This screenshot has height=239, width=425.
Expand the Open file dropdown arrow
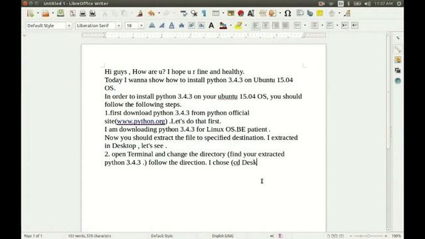pyautogui.click(x=53, y=13)
